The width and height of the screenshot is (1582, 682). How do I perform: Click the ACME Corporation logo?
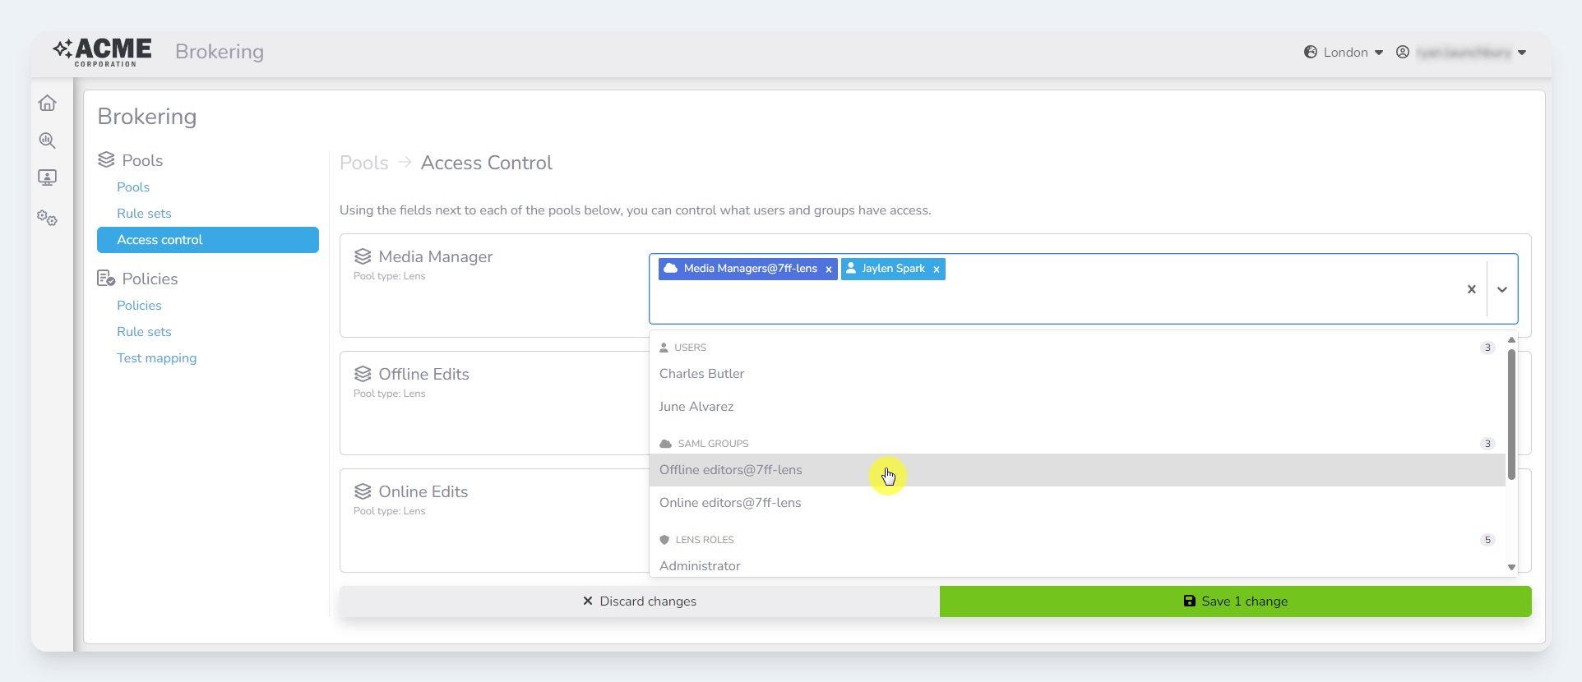103,52
